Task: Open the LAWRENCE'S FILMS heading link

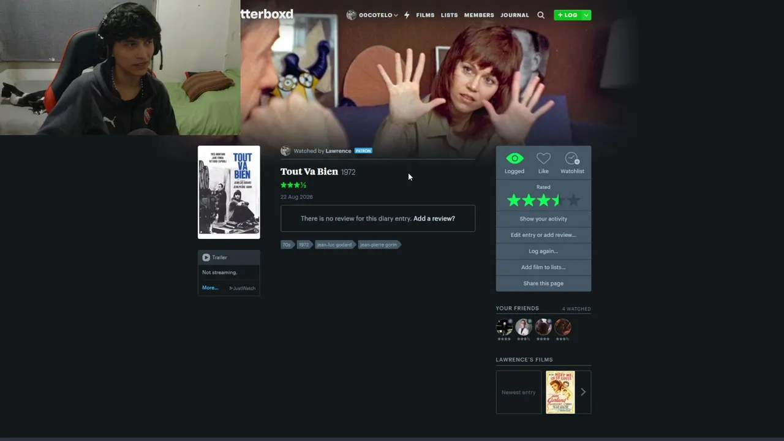Action: point(524,360)
